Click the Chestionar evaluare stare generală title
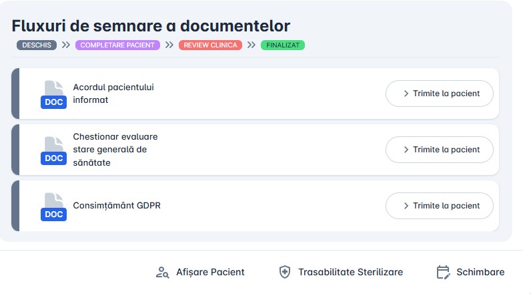 [x=115, y=150]
